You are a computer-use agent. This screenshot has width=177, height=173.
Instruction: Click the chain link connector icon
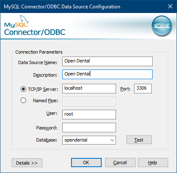tap(162, 26)
